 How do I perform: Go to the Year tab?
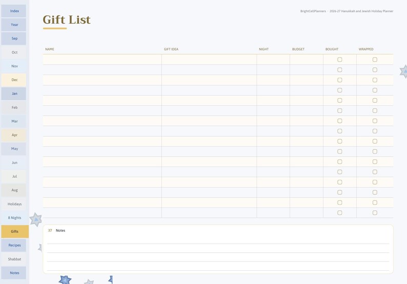[14, 25]
